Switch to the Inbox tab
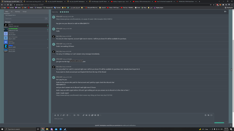Viewport: 234px width, 131px height. 7,12
